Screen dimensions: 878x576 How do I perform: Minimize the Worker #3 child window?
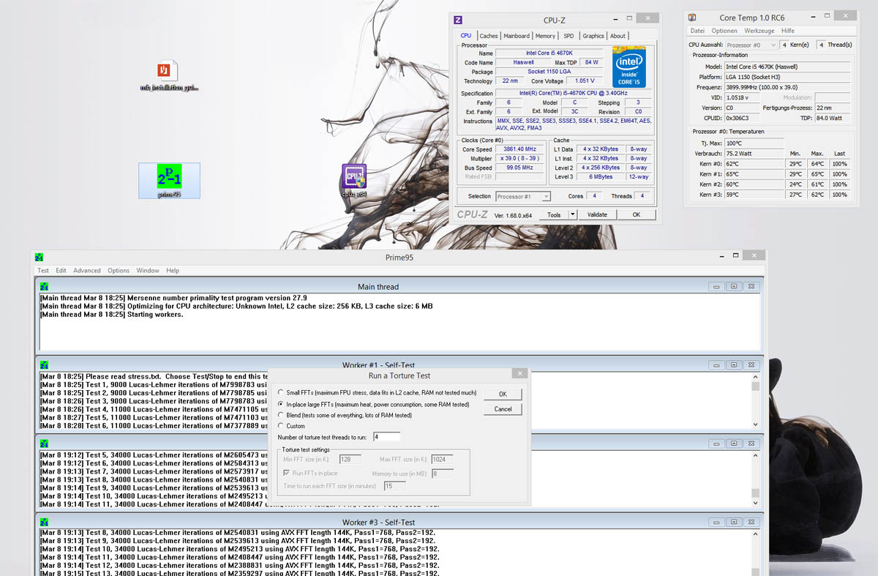715,523
